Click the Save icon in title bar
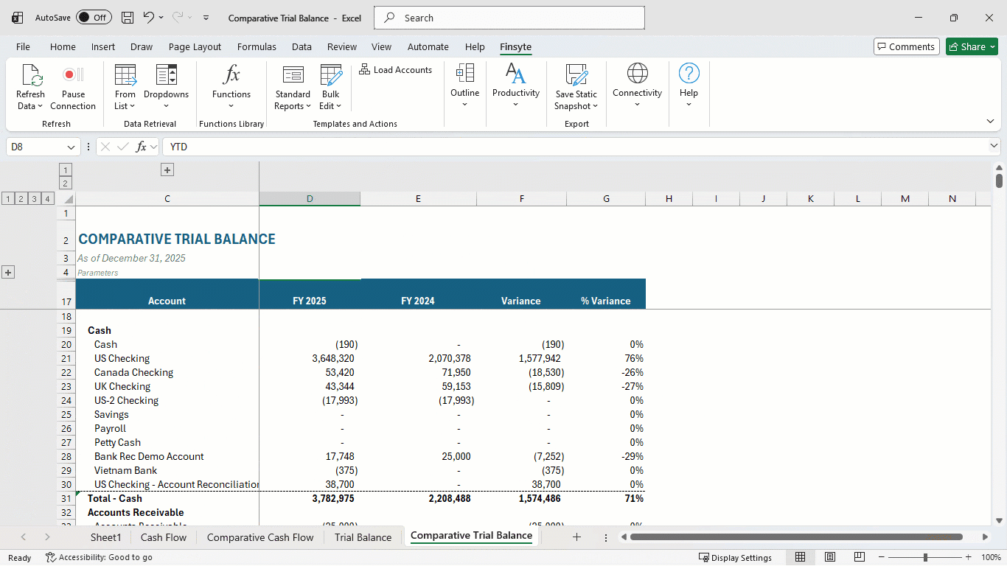The height and width of the screenshot is (566, 1007). (128, 18)
